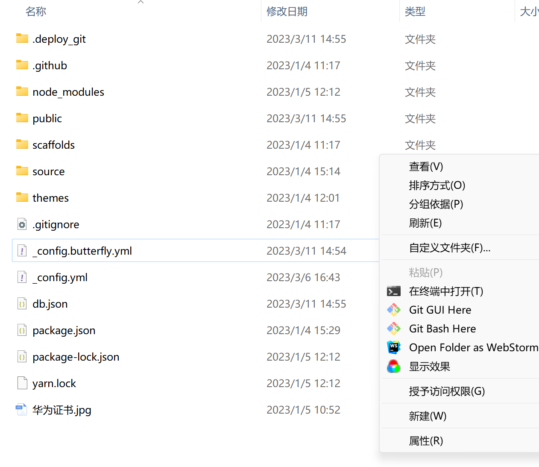Select the .github folder icon
This screenshot has height=467, width=539.
coord(22,65)
